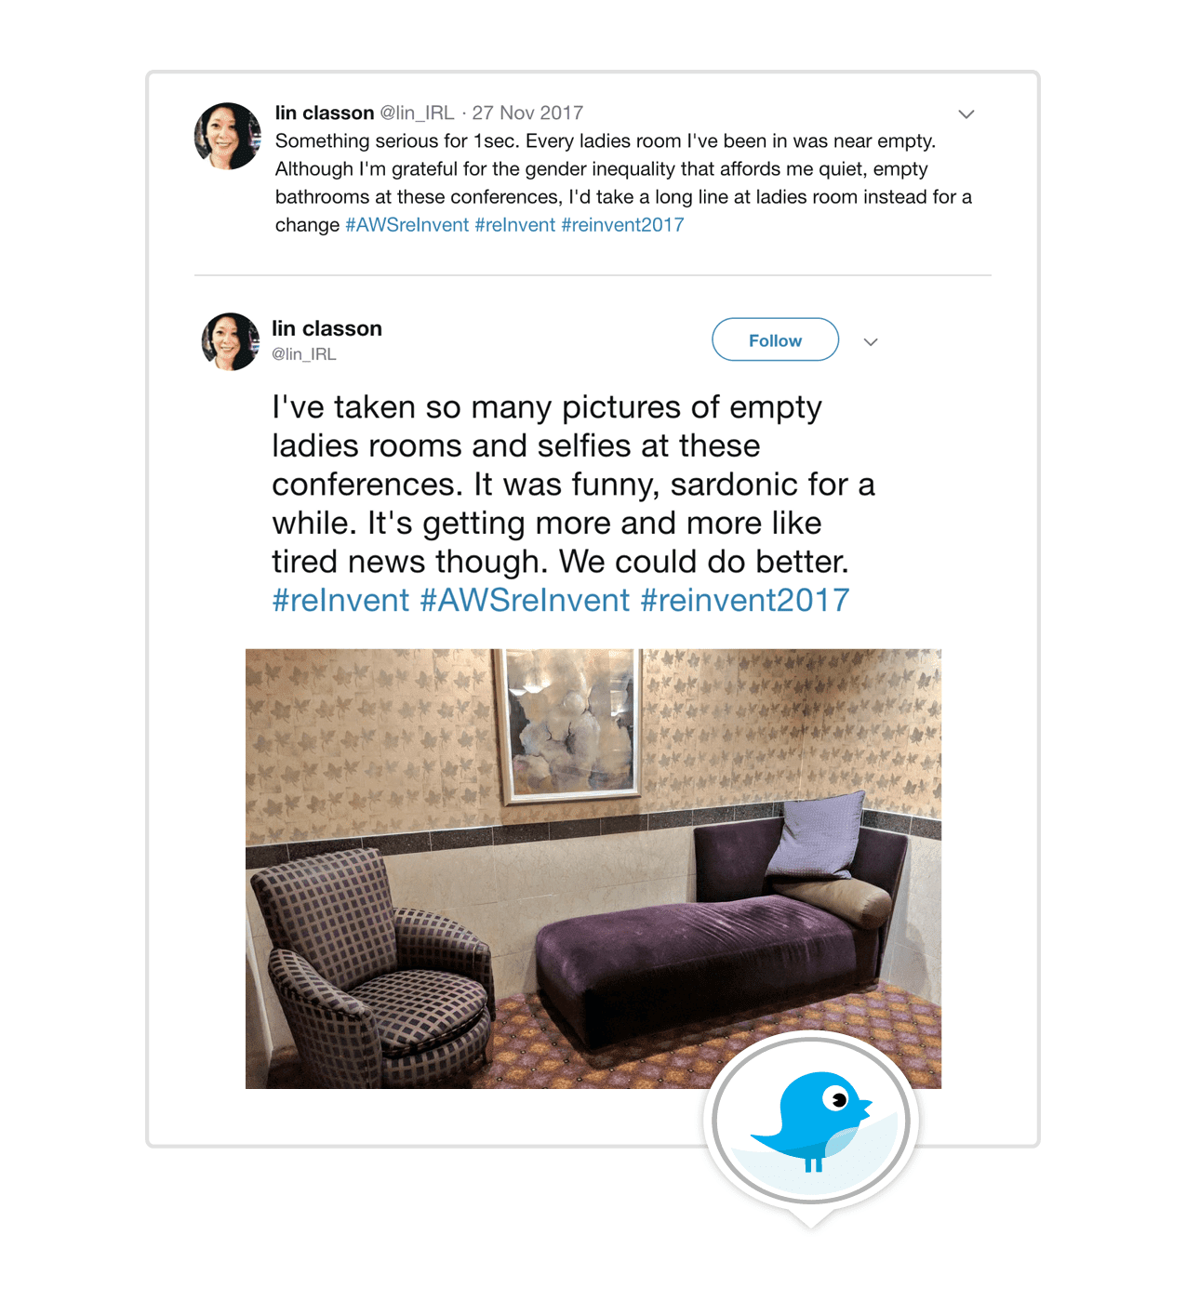Open the profile avatar next to the Follow button's tweet

(x=231, y=341)
